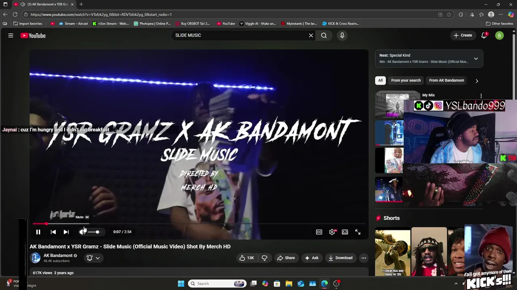Open Photopea bookmark

152,23
